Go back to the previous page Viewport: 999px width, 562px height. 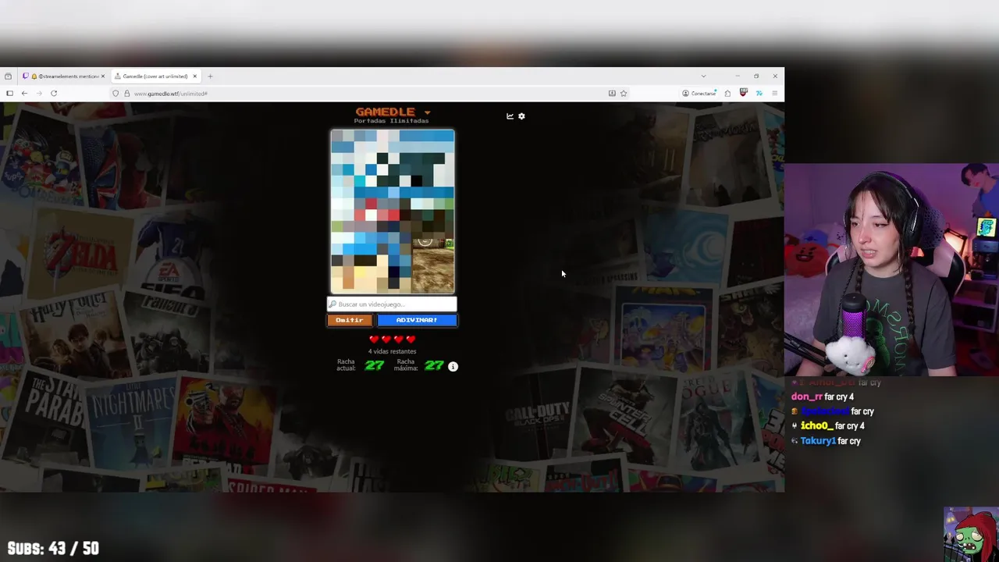[x=24, y=94]
